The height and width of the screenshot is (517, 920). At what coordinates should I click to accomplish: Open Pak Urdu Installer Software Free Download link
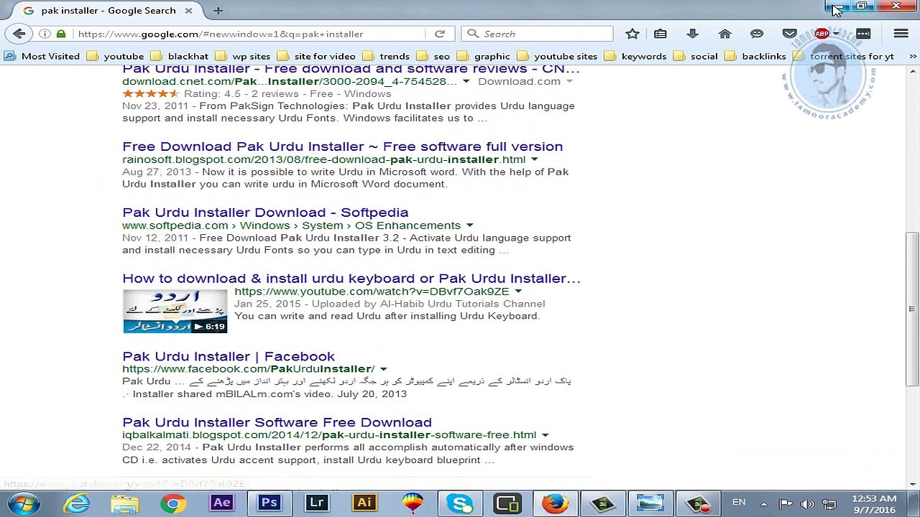(277, 423)
